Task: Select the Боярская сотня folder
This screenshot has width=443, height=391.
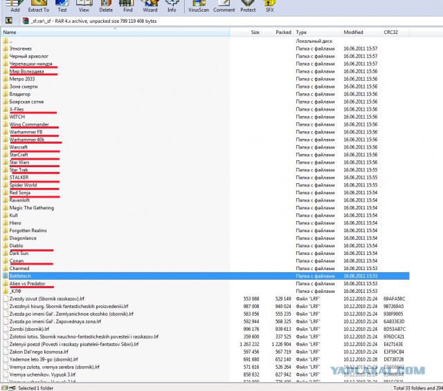Action: [x=206, y=102]
